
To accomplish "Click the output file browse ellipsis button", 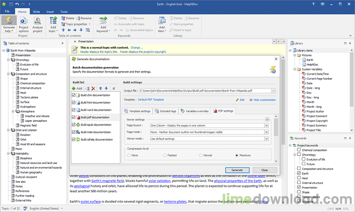I will (274, 91).
